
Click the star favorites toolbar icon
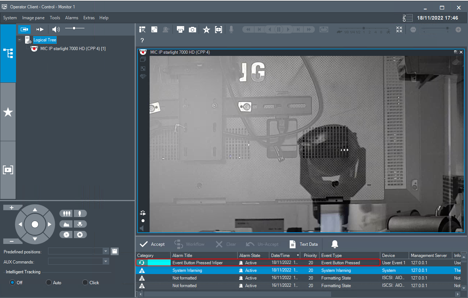click(x=206, y=30)
